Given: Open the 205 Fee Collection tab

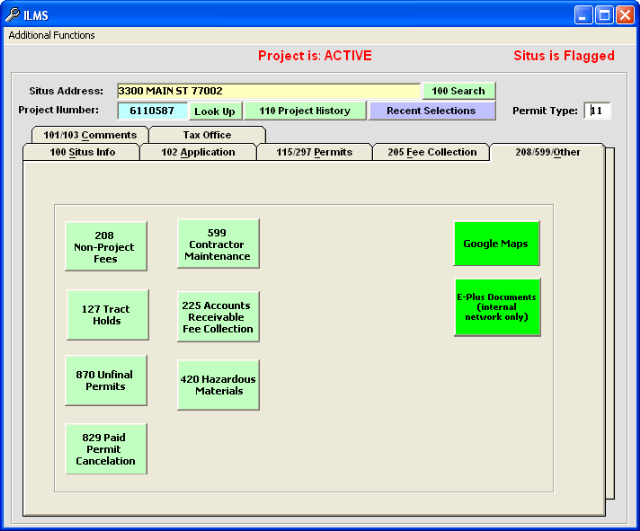Looking at the screenshot, I should (x=431, y=152).
